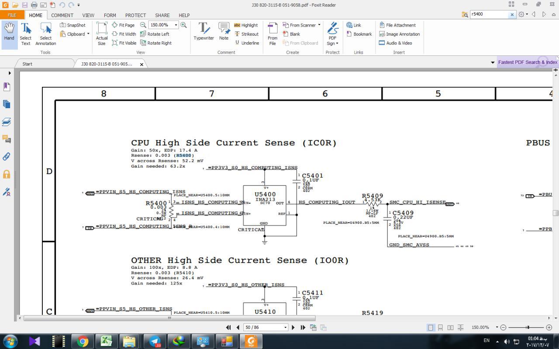Image resolution: width=559 pixels, height=349 pixels.
Task: Go to next search result
Action: point(544,14)
